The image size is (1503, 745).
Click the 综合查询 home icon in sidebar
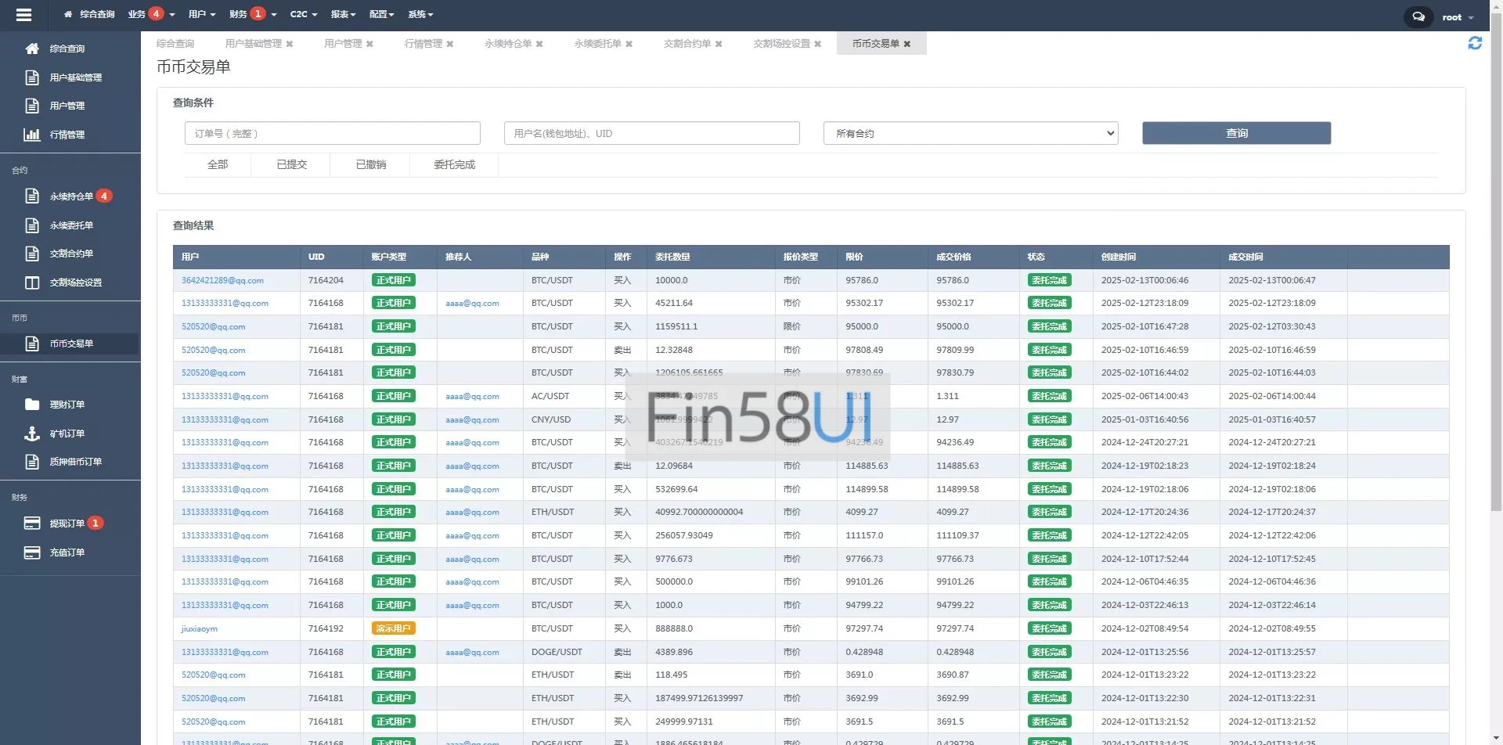click(32, 49)
